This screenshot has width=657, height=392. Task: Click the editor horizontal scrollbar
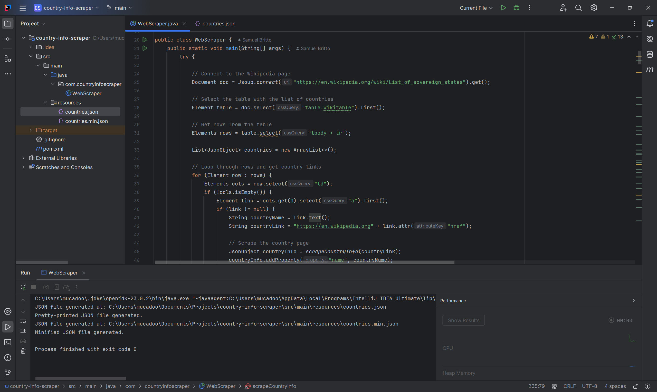304,262
